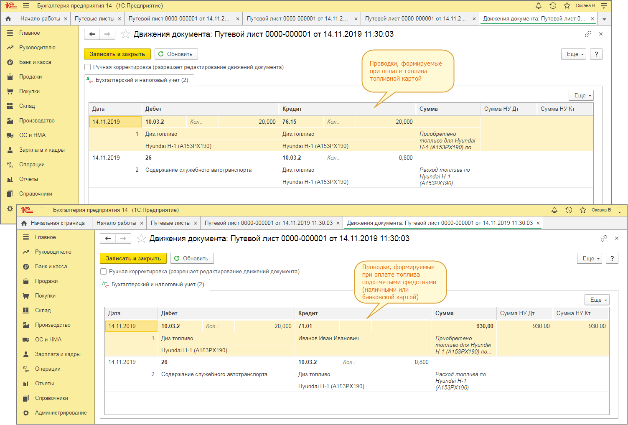Expand the Еще menu beside help in the front window
This screenshot has width=628, height=425.
pyautogui.click(x=590, y=258)
